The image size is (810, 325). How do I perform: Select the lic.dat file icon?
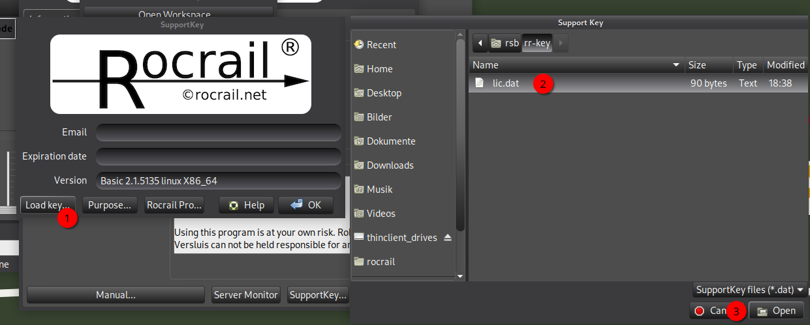[x=480, y=83]
